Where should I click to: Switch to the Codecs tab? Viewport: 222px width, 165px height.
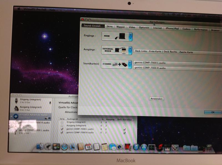pos(186,29)
